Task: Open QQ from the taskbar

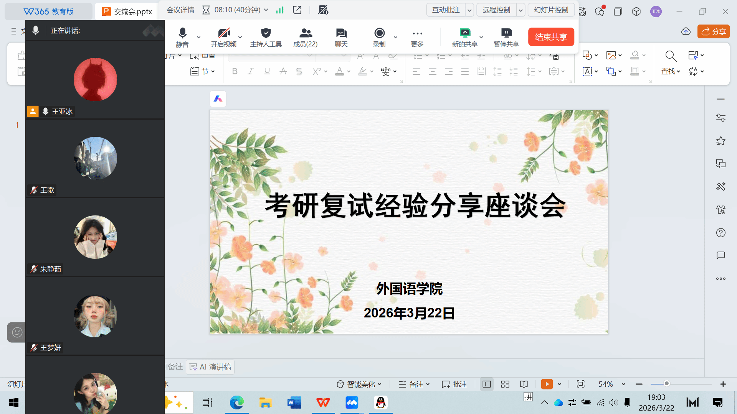Action: 381,402
